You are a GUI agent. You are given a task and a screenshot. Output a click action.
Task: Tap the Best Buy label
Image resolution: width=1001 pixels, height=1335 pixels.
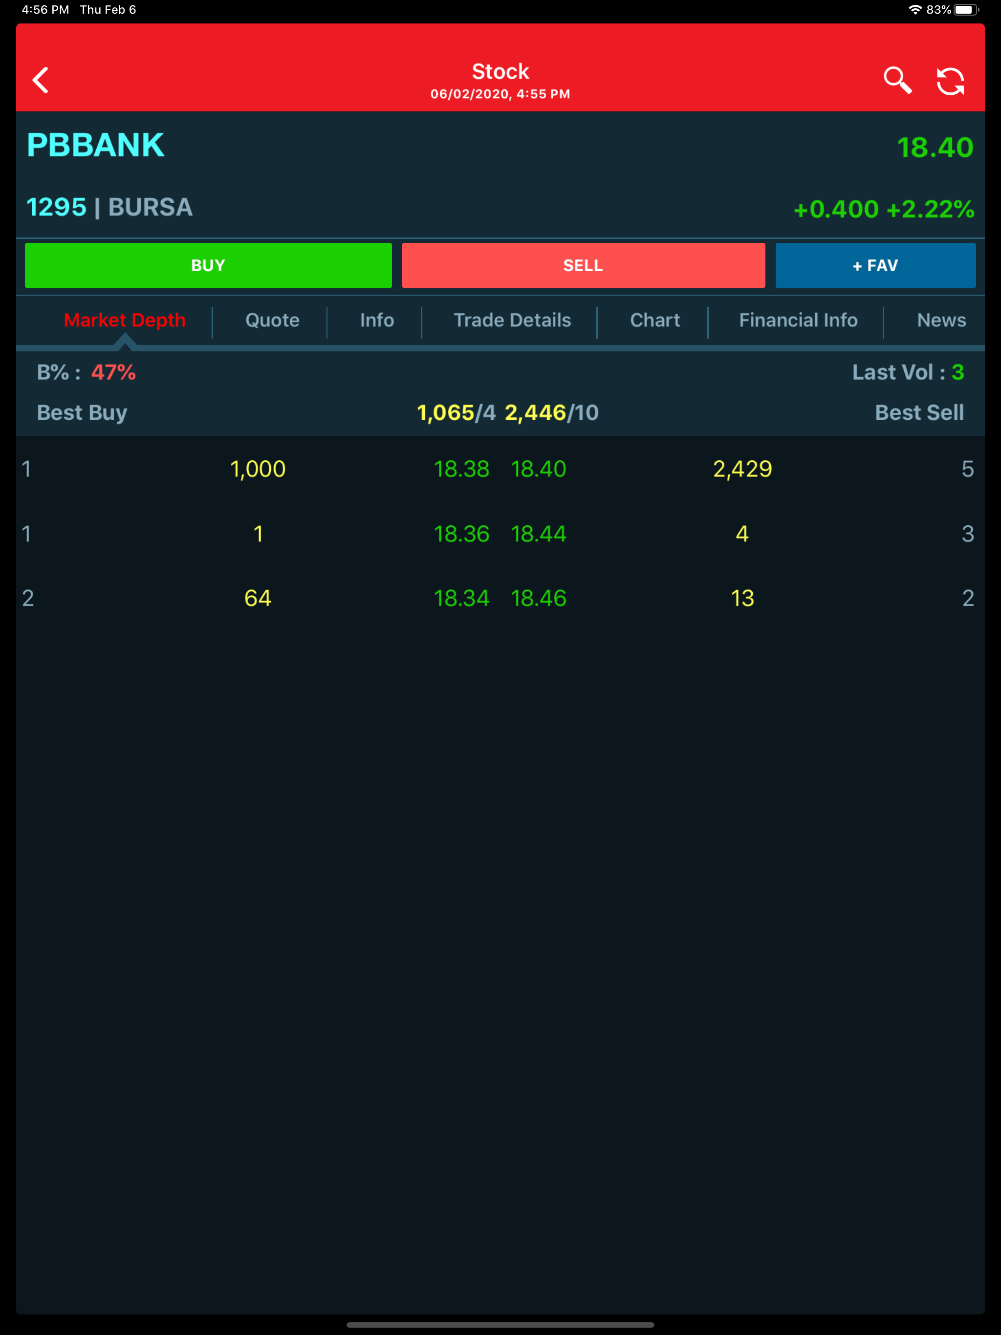click(x=82, y=413)
